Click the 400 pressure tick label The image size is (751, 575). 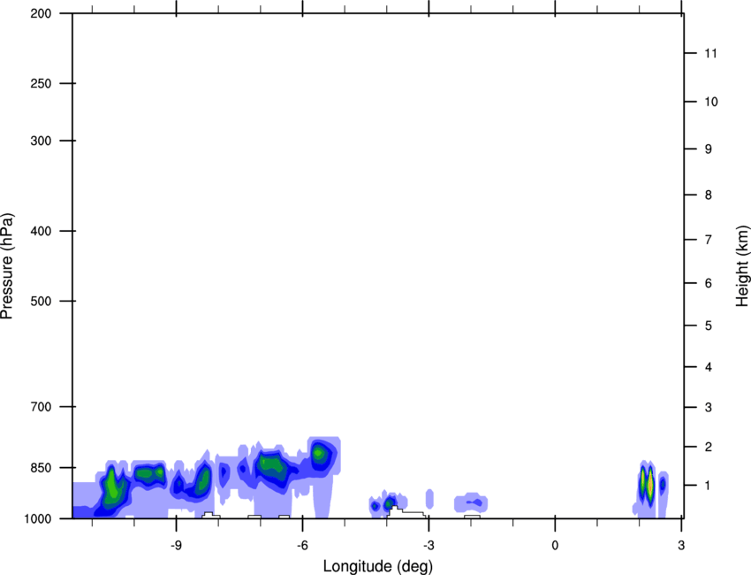[x=40, y=231]
